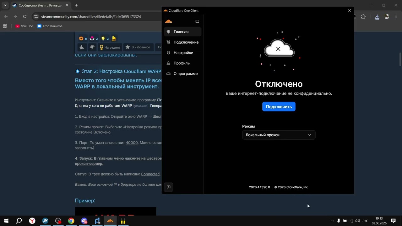Click the underlined word Connected in guide
Screen dimensions: 402x226
coord(150,174)
